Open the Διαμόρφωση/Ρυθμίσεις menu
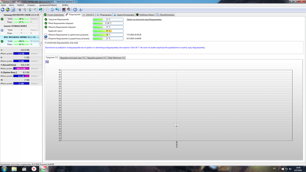 click(48, 5)
